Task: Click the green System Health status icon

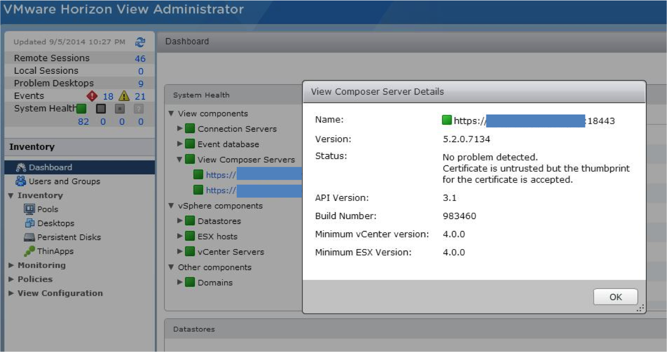Action: [82, 109]
